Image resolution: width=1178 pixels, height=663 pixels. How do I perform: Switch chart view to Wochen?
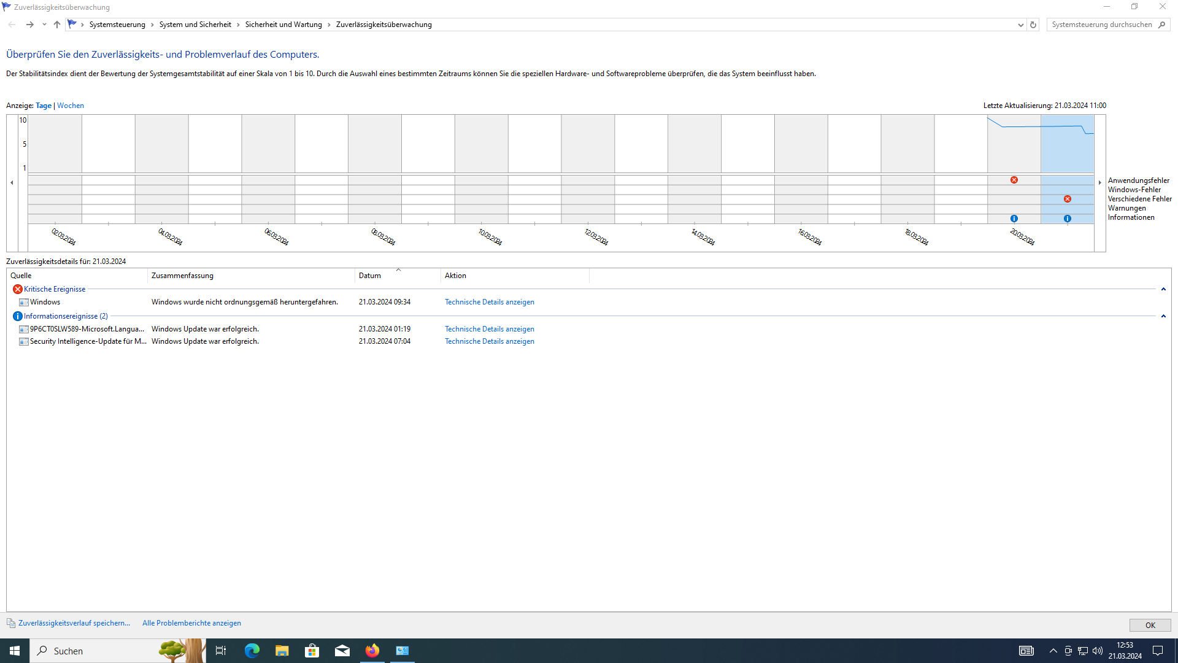click(71, 106)
